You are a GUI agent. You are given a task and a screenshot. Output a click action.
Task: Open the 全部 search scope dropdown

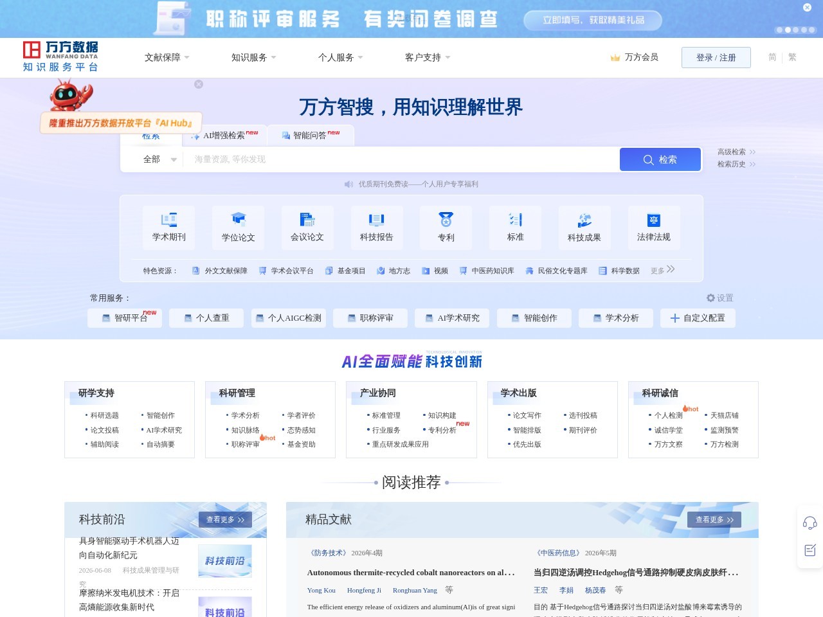[x=159, y=159]
